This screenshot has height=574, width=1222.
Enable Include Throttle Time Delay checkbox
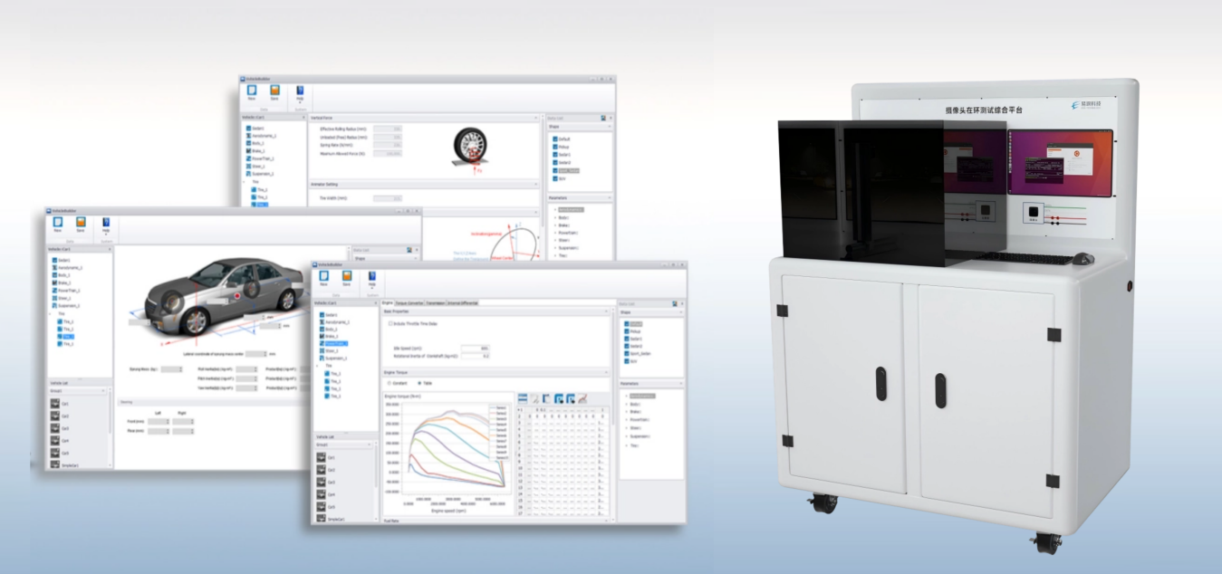coord(390,322)
